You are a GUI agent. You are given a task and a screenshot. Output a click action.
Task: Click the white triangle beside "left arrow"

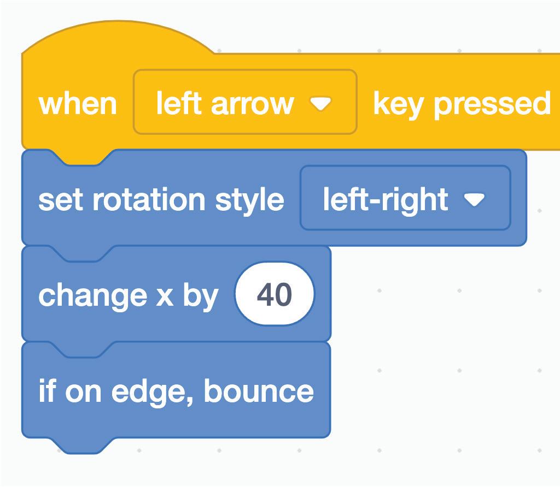tap(320, 103)
